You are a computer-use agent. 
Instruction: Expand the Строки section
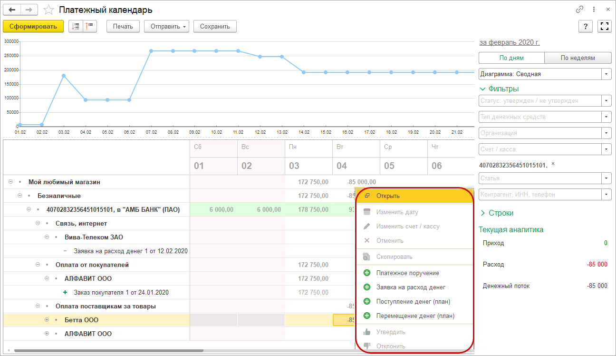483,213
